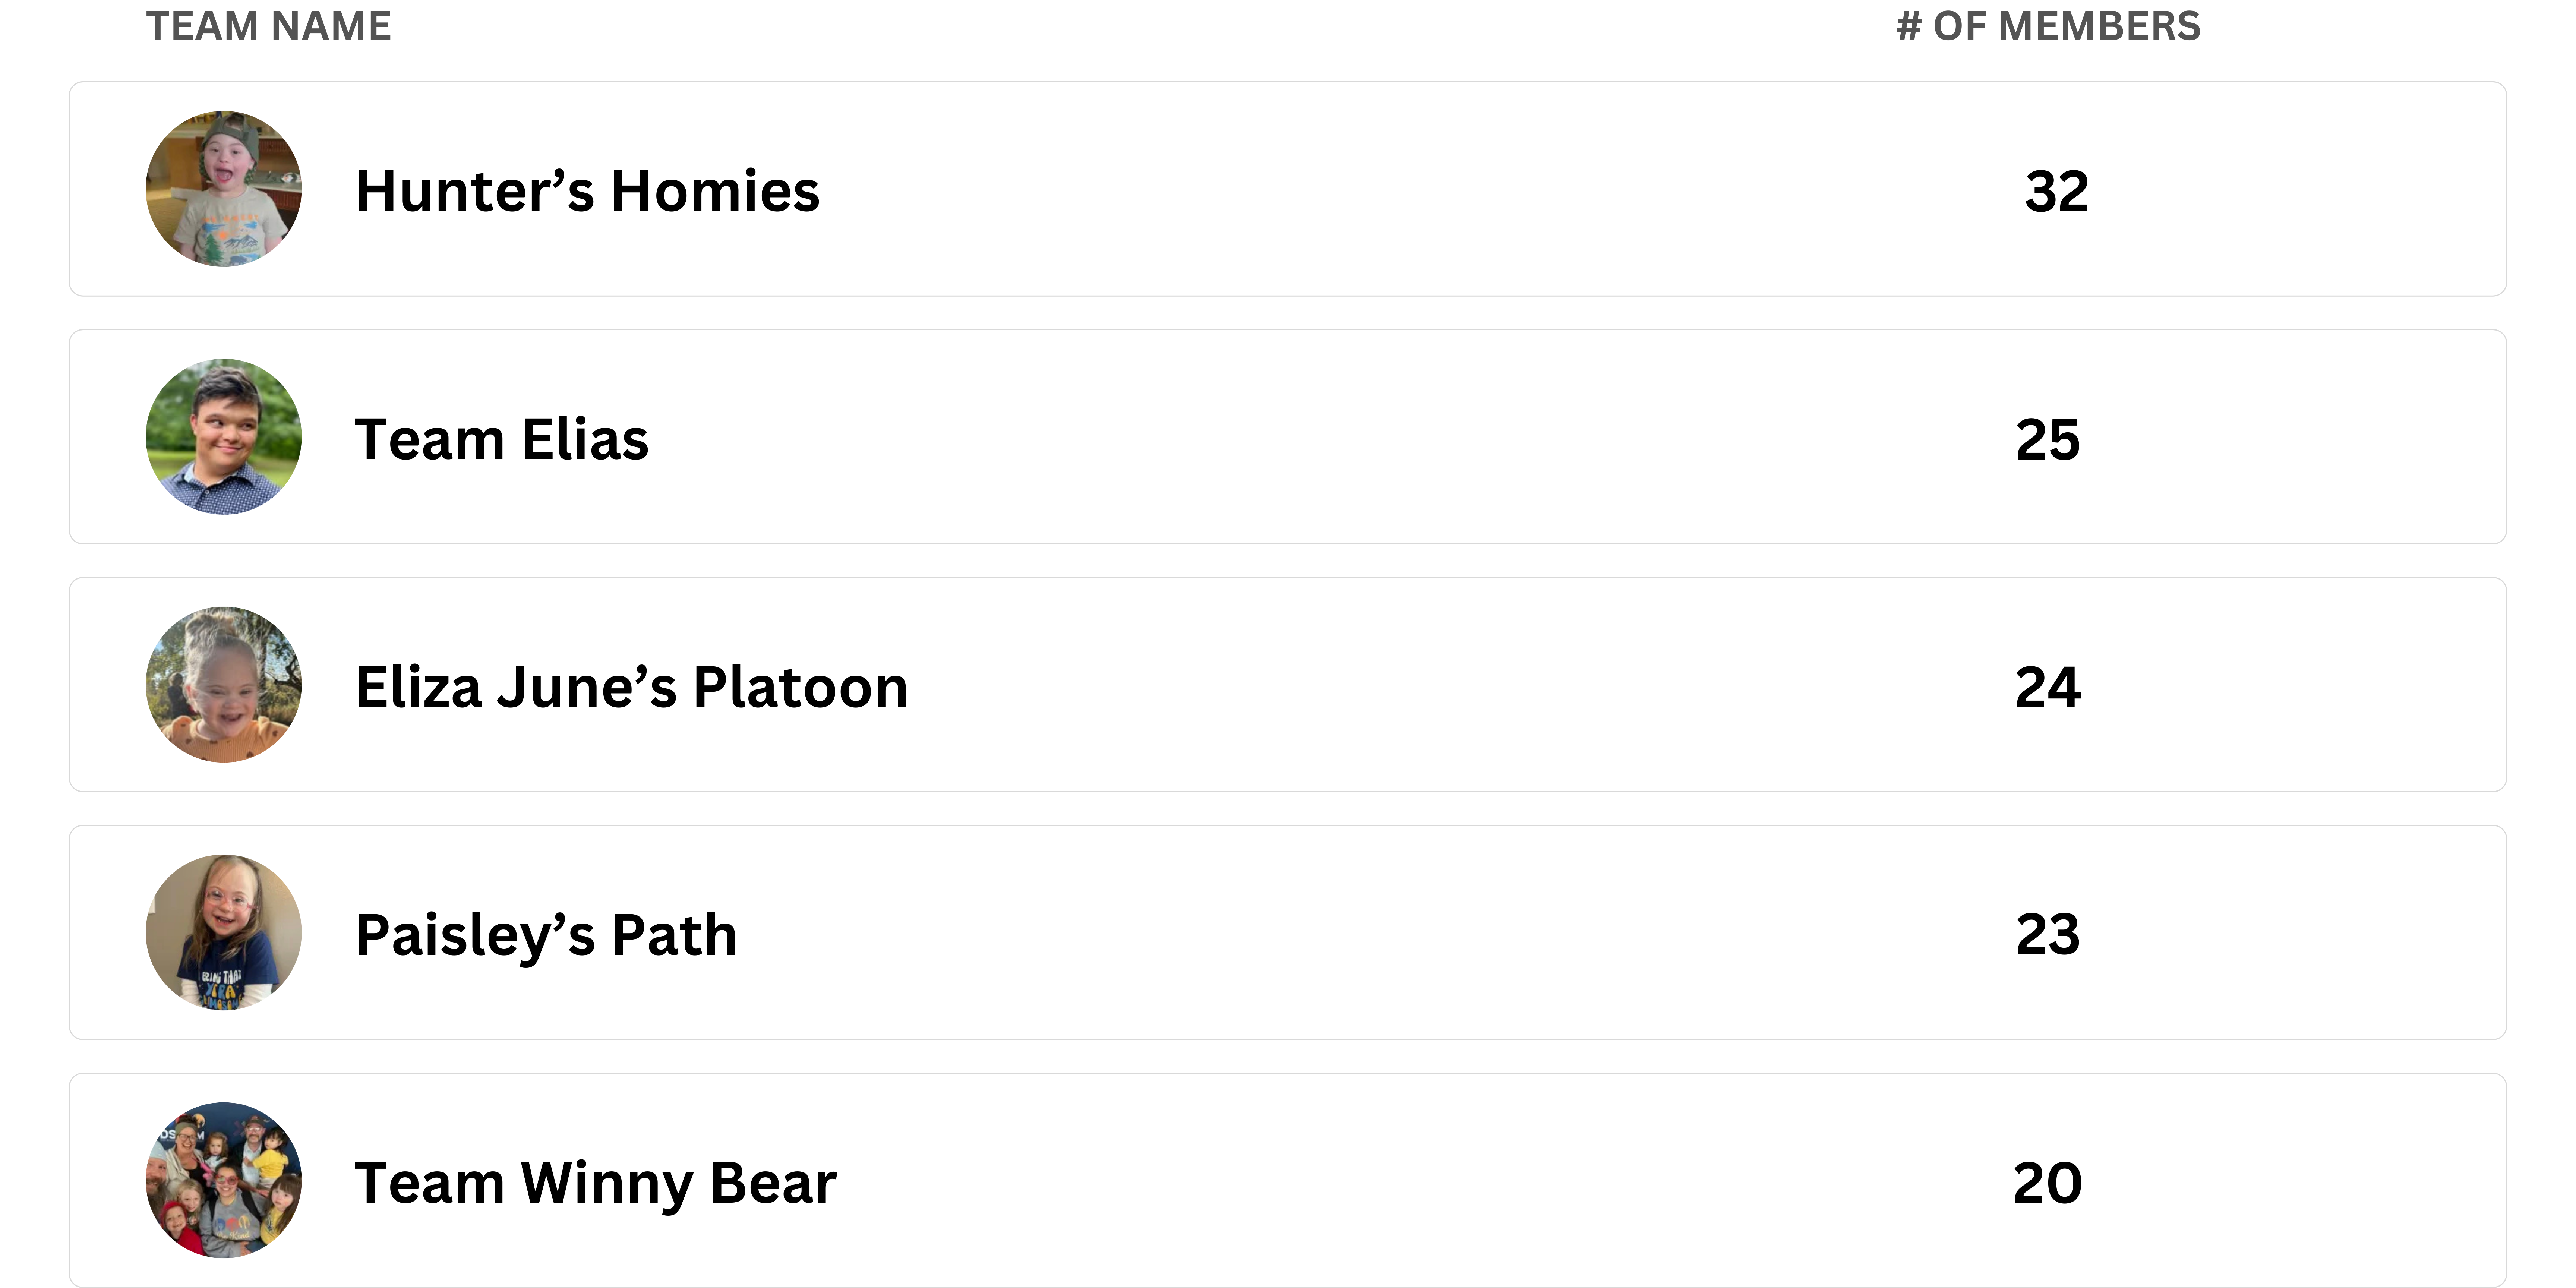Open Paisley's Path avatar photo
The image size is (2576, 1288).
(x=224, y=932)
